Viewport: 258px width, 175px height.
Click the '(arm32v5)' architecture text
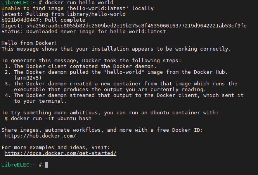[28, 78]
